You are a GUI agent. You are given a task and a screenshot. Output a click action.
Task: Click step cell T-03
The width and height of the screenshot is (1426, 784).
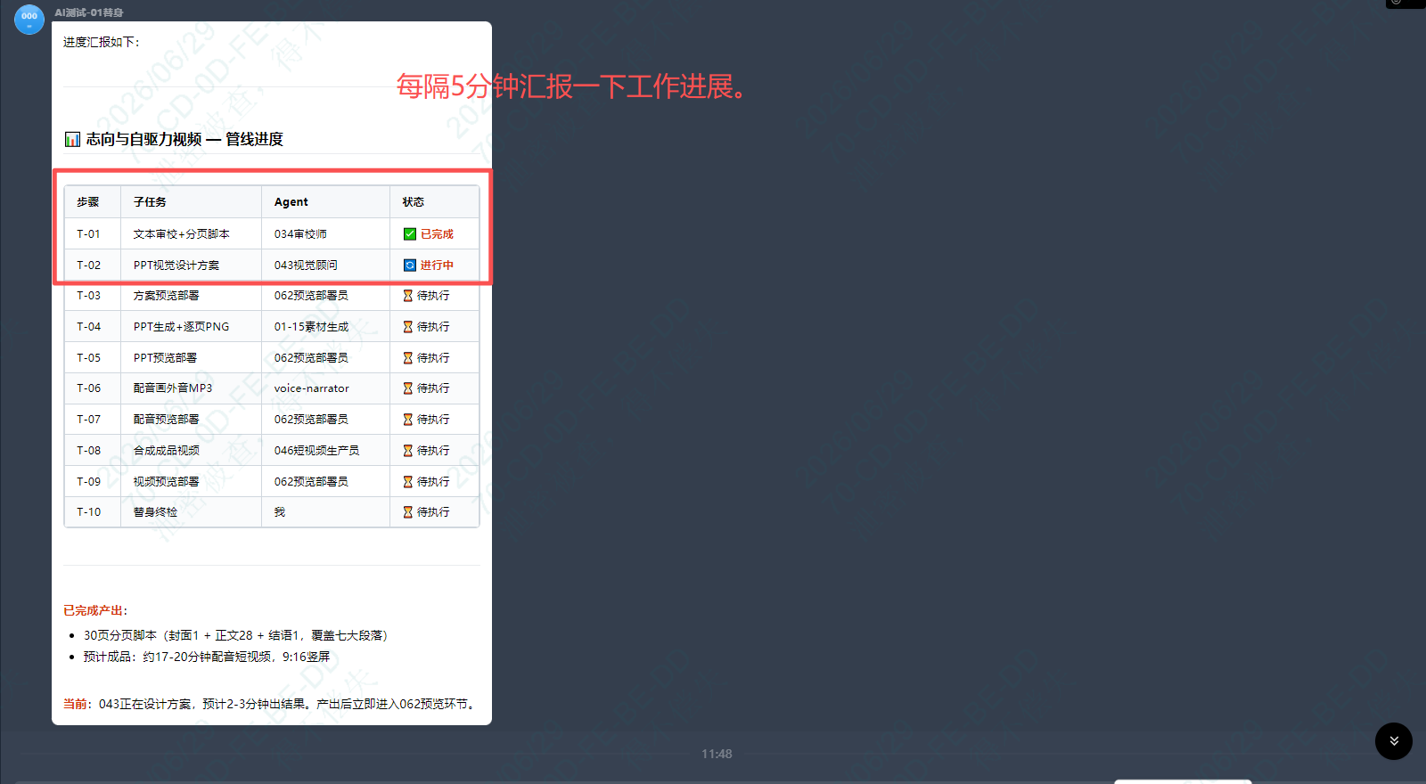[x=88, y=296]
